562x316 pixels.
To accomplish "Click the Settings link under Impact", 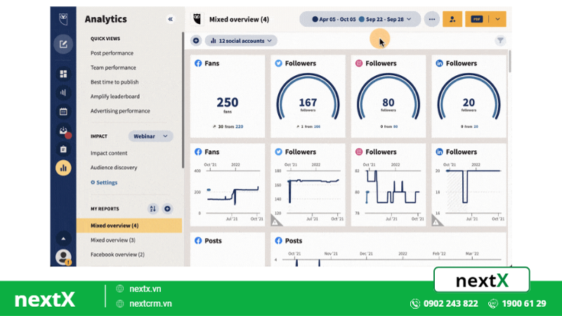I will tap(104, 183).
